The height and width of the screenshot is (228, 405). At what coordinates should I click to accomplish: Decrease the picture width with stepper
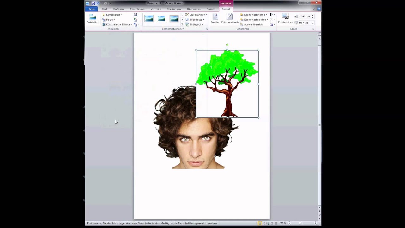click(312, 24)
